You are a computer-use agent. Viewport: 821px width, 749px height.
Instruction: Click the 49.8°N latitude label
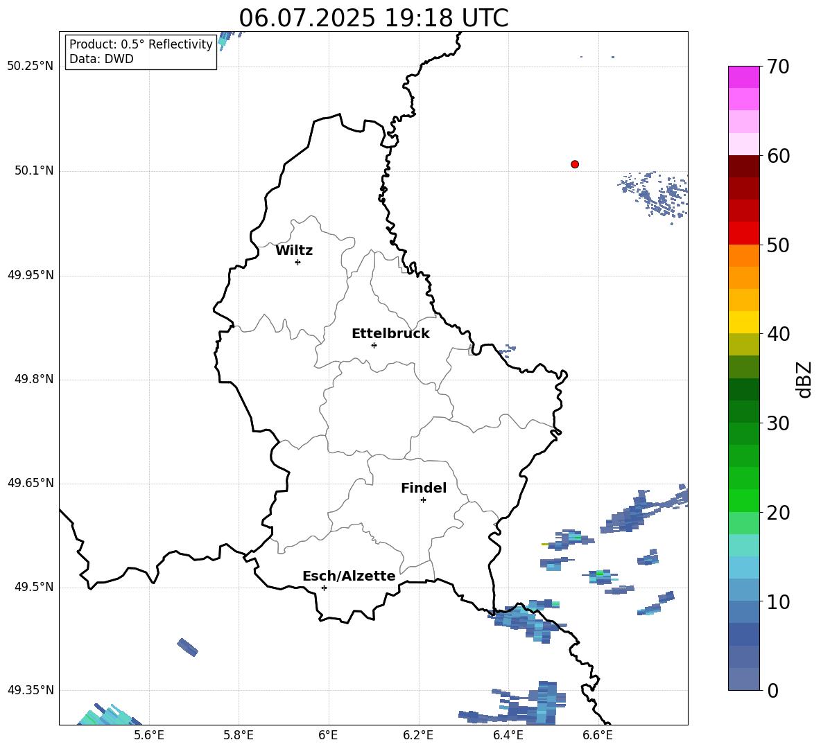coord(34,379)
